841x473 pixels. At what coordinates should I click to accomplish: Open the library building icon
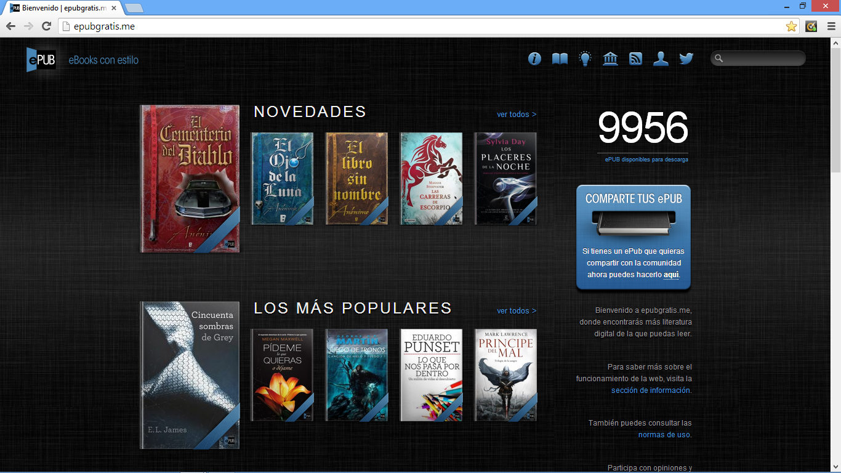(610, 59)
